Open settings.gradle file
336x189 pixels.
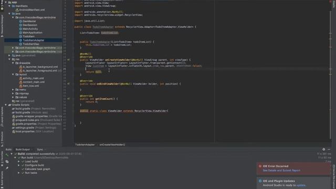point(25,128)
